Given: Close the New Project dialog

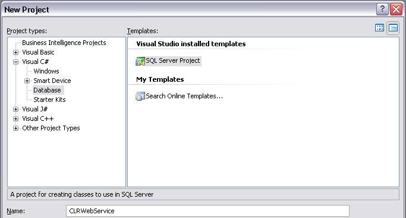Looking at the screenshot, I should (x=396, y=9).
